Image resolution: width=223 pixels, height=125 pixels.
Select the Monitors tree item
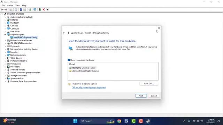pos(14,52)
